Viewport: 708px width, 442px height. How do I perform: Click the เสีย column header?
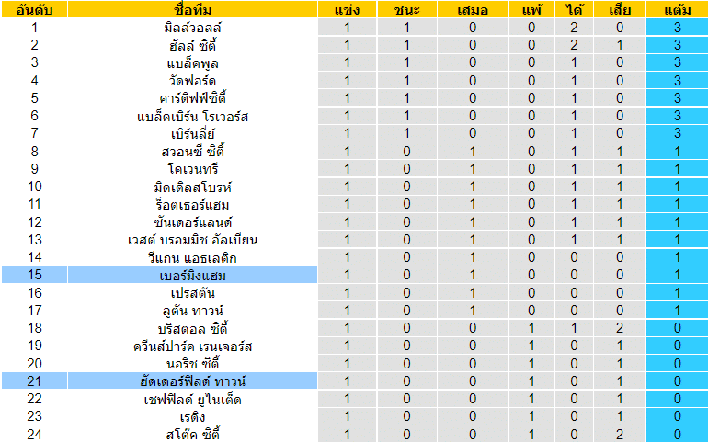click(620, 9)
